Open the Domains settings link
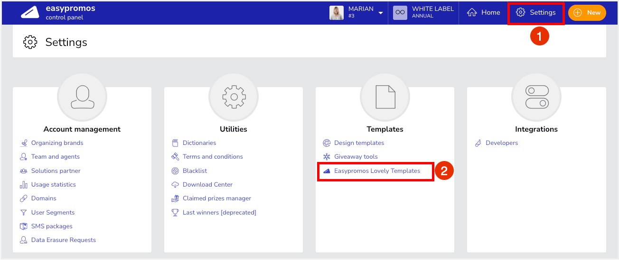 tap(44, 198)
